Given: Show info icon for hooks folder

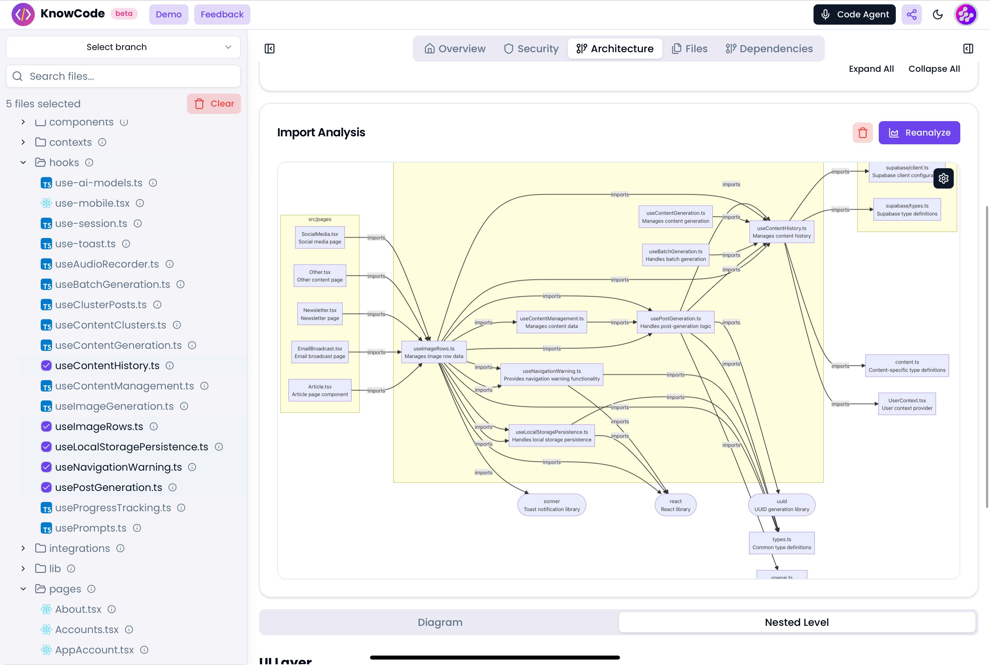Looking at the screenshot, I should (89, 162).
